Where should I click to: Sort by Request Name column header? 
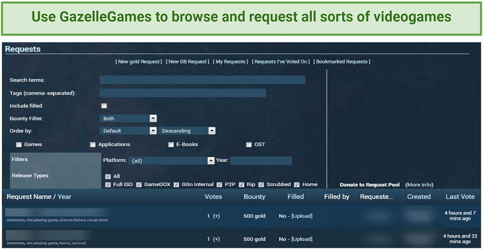coord(29,197)
